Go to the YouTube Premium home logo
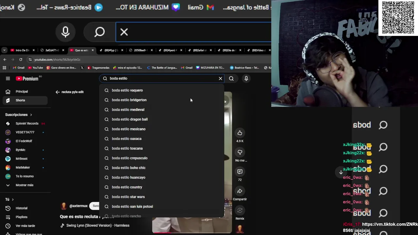 [x=27, y=79]
